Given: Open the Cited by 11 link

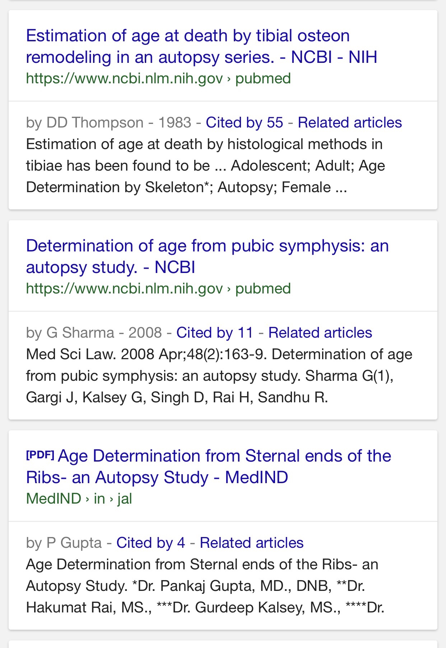Looking at the screenshot, I should (x=215, y=333).
